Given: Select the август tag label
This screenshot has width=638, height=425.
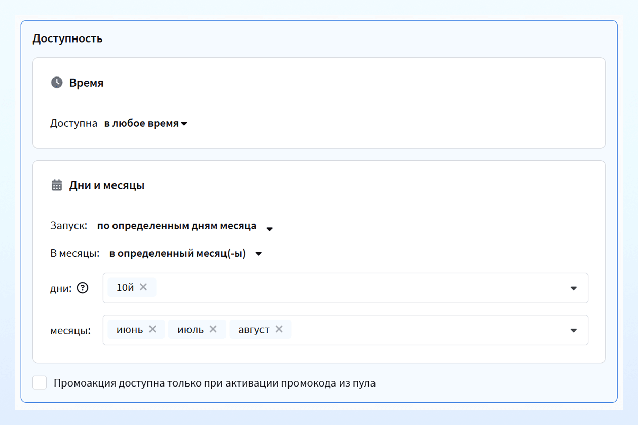Looking at the screenshot, I should tap(254, 330).
